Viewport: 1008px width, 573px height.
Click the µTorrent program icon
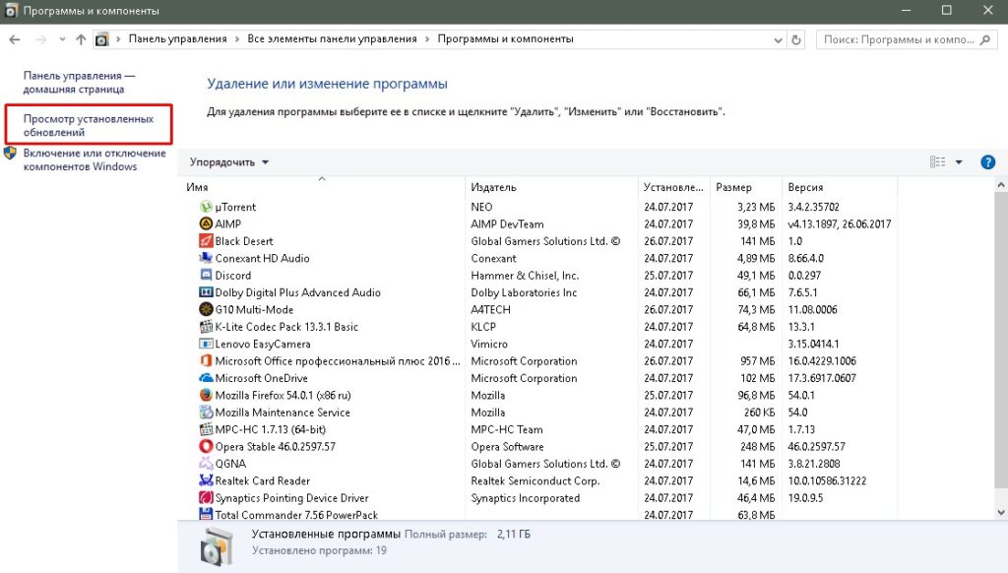coord(207,207)
